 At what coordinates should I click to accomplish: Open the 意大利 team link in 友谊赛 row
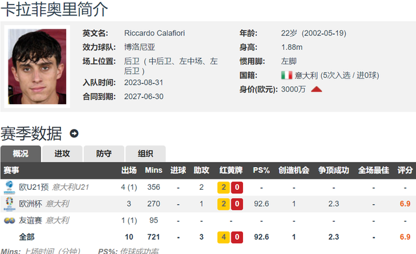tap(57, 220)
